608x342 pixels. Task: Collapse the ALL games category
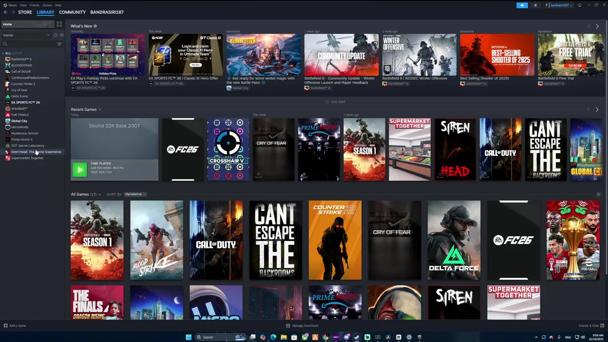pyautogui.click(x=3, y=53)
